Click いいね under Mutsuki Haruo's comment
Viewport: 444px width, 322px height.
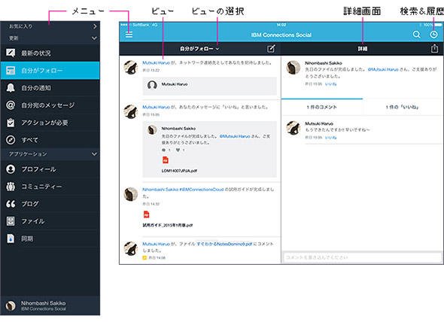(x=330, y=138)
